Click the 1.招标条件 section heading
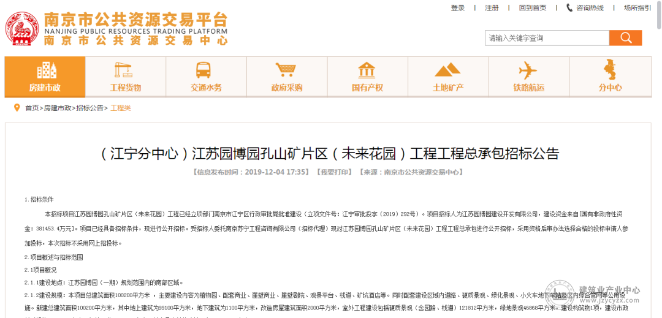Screen dimensions: 662x318 39,200
